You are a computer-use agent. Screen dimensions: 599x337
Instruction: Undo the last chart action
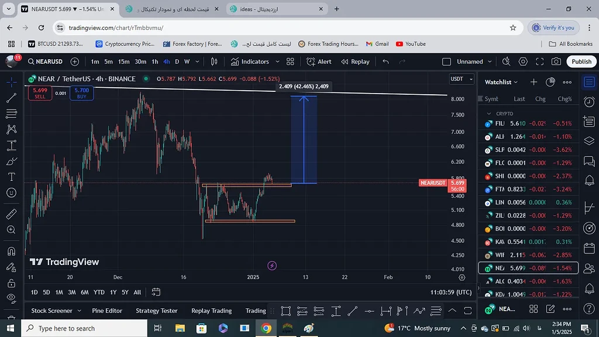tap(386, 61)
